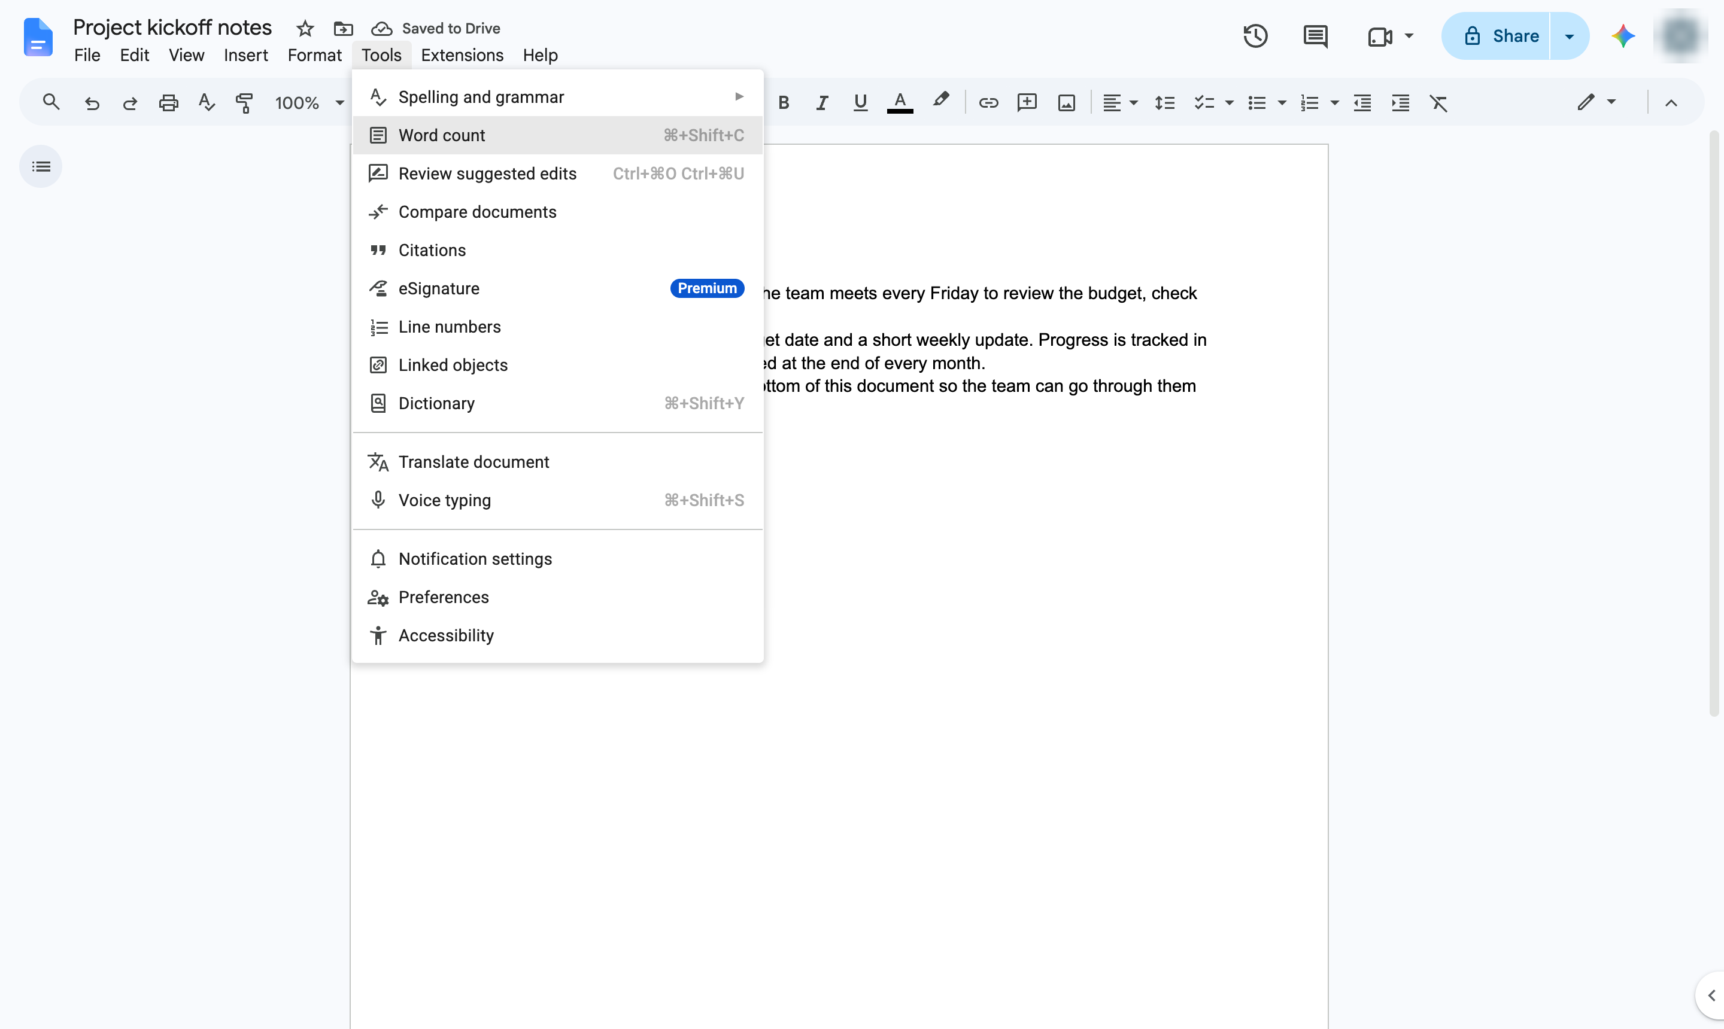Clear formatting in toolbar

click(x=1439, y=103)
